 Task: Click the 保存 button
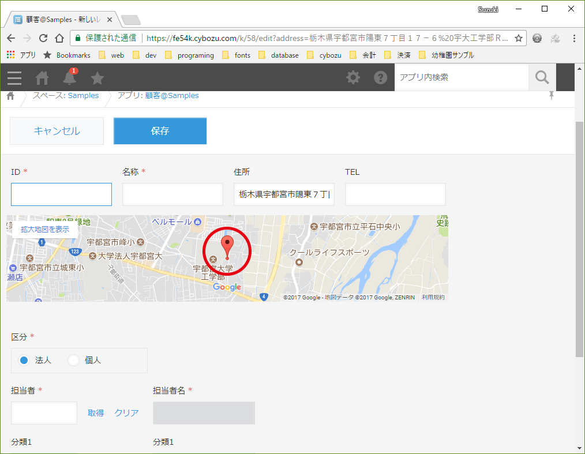tap(160, 131)
